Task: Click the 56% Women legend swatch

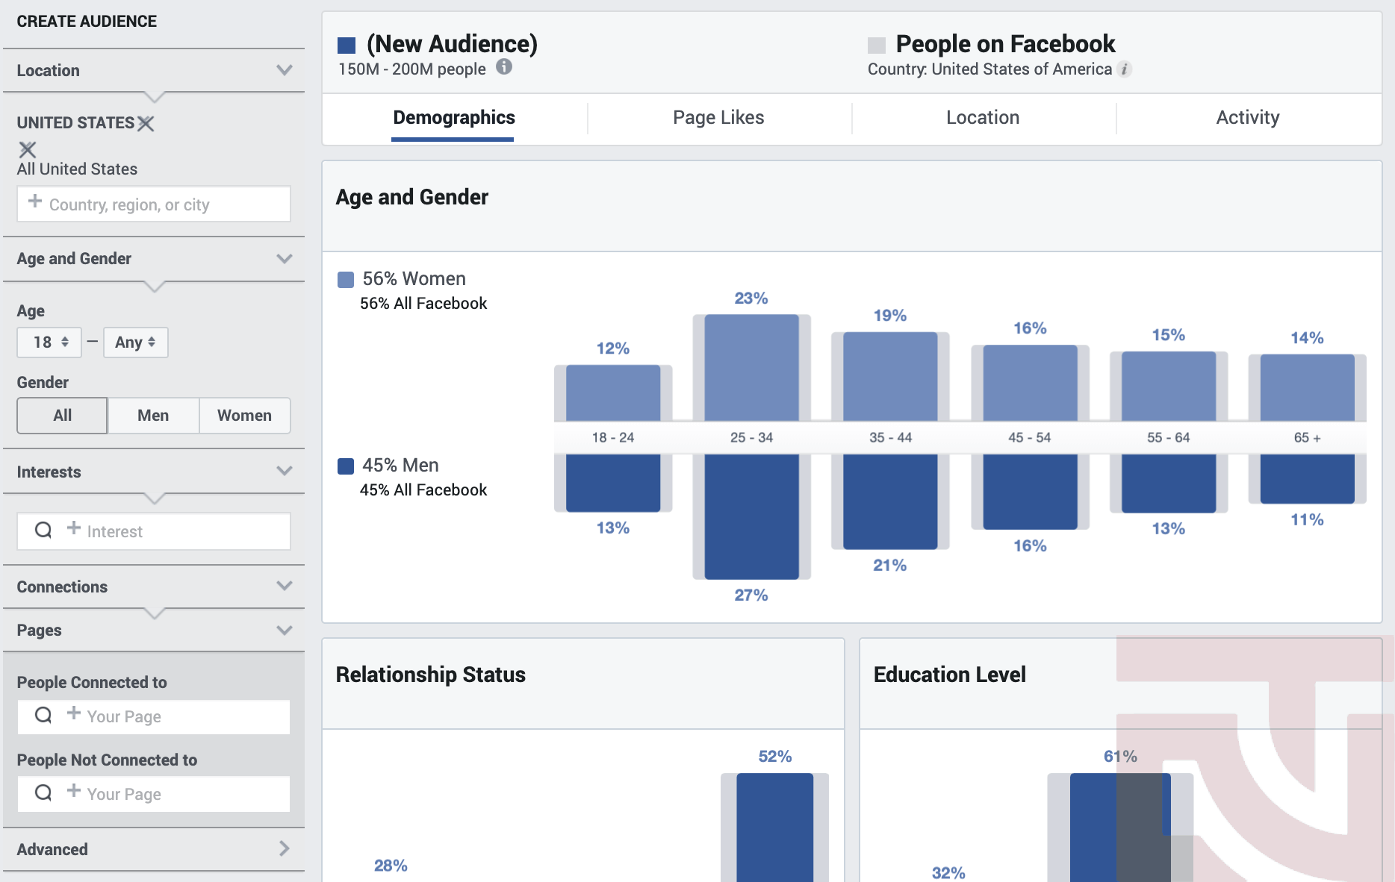Action: [x=346, y=280]
